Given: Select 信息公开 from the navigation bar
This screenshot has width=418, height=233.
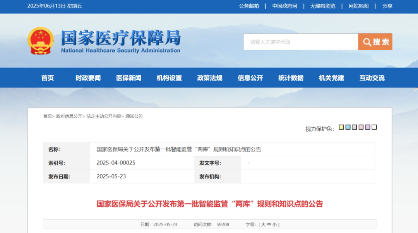Looking at the screenshot, I should pos(250,77).
